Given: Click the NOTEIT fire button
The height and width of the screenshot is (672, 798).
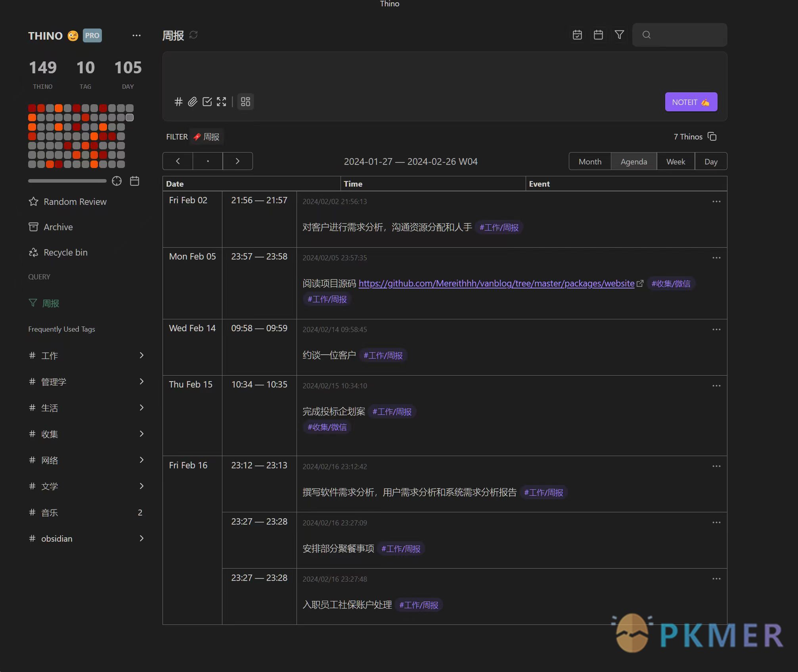Looking at the screenshot, I should (691, 102).
